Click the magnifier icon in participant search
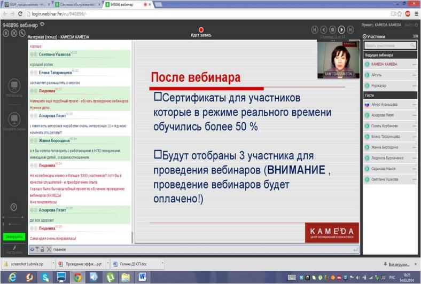 point(412,45)
